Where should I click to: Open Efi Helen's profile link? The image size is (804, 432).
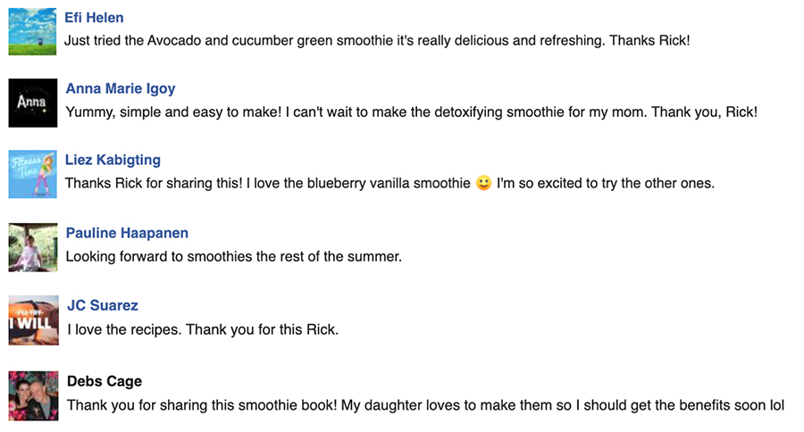click(94, 18)
